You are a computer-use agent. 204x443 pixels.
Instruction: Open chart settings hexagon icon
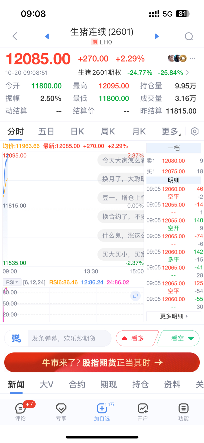pos(194,131)
